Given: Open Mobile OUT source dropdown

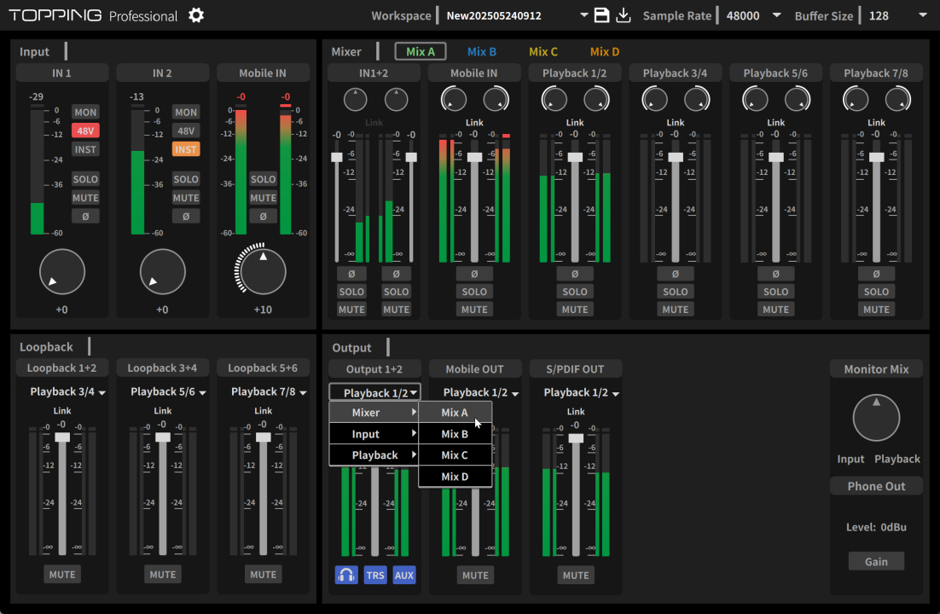Looking at the screenshot, I should pos(481,392).
